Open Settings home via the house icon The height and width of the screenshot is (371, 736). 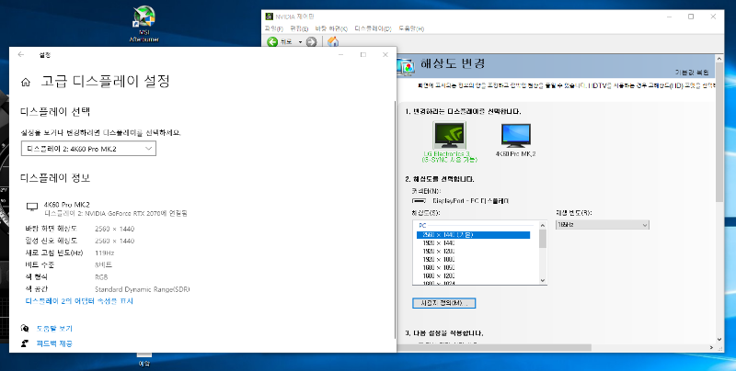point(26,83)
